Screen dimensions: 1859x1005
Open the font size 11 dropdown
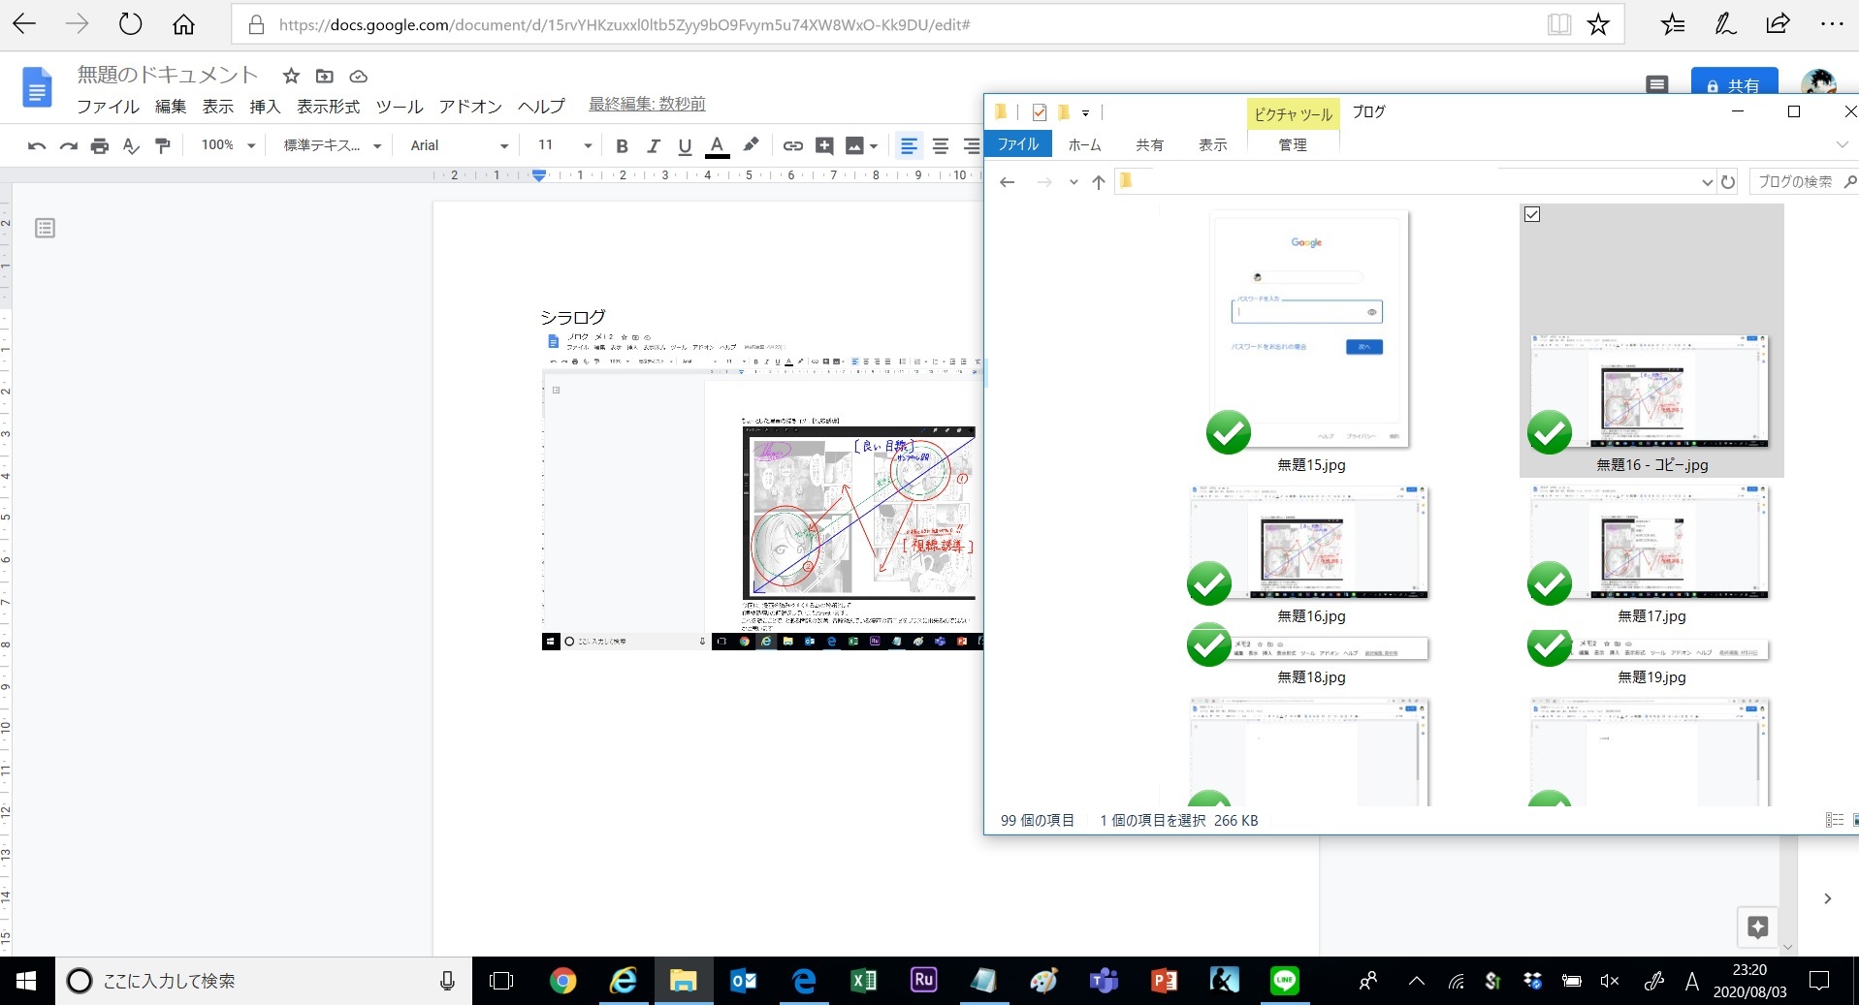tap(564, 145)
